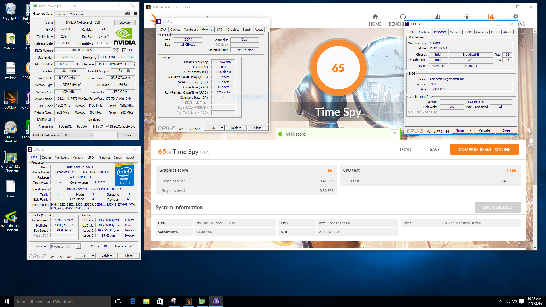Toggle UEFI checkbox in GPU-Z

(124, 50)
